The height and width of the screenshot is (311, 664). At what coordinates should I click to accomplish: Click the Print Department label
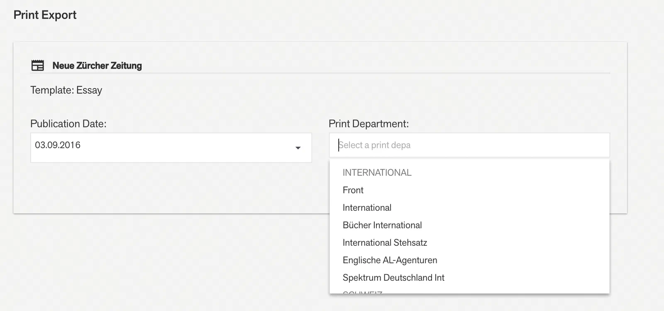[369, 124]
